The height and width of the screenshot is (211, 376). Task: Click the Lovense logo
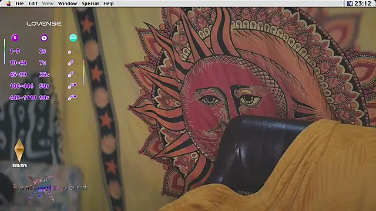pos(44,23)
